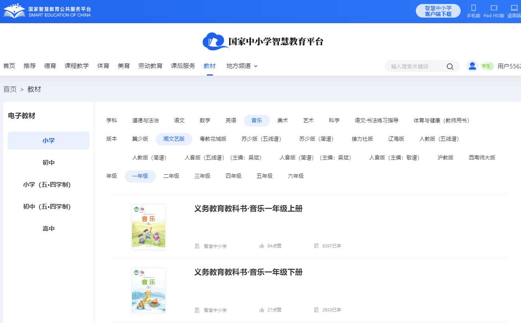This screenshot has width=521, height=323.
Task: Click the publisher icon for 音乐一年级下册
Action: (197, 310)
